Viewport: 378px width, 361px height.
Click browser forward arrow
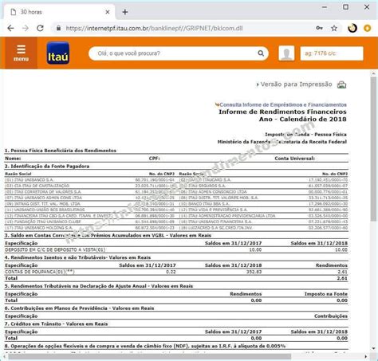(26, 28)
